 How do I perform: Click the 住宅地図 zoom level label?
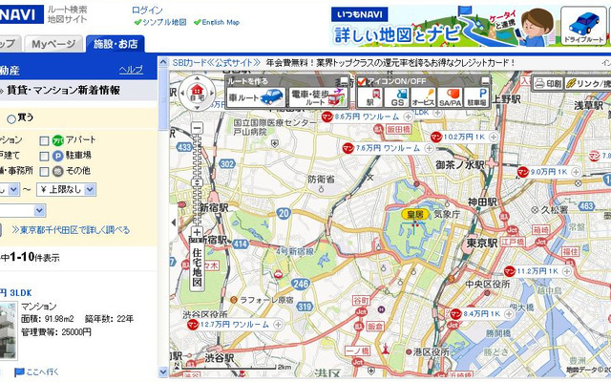pyautogui.click(x=198, y=267)
